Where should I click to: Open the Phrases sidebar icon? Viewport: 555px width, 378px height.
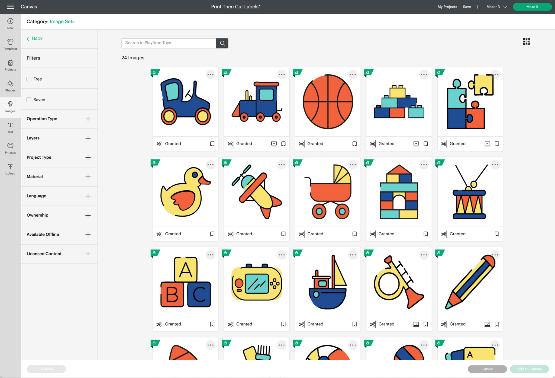click(10, 148)
